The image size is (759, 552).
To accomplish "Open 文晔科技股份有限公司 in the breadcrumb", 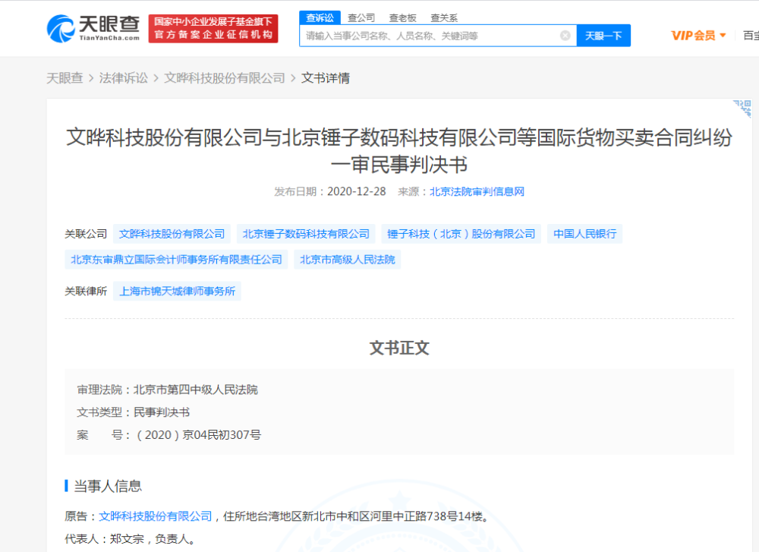I will (225, 77).
